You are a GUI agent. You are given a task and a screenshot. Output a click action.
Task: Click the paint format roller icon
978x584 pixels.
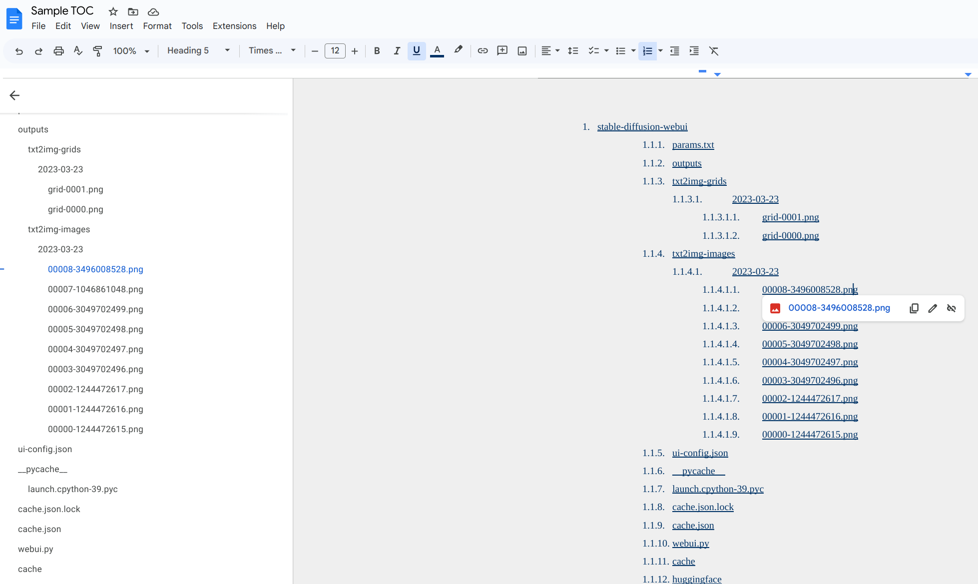click(x=97, y=51)
